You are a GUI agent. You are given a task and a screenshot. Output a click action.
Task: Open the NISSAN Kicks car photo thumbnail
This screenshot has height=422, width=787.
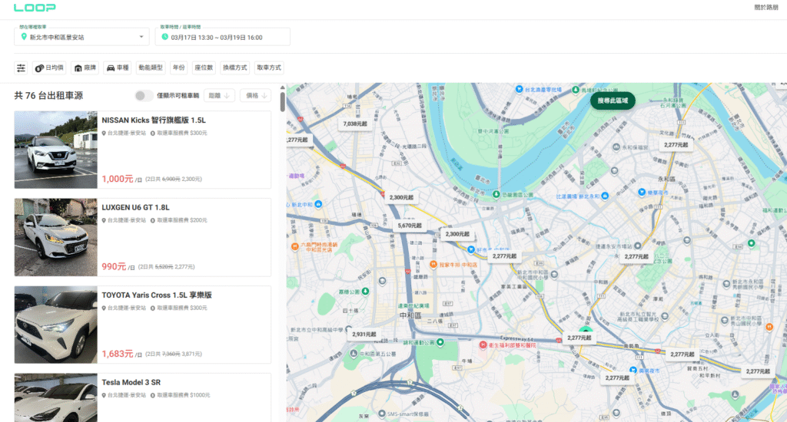pyautogui.click(x=55, y=150)
